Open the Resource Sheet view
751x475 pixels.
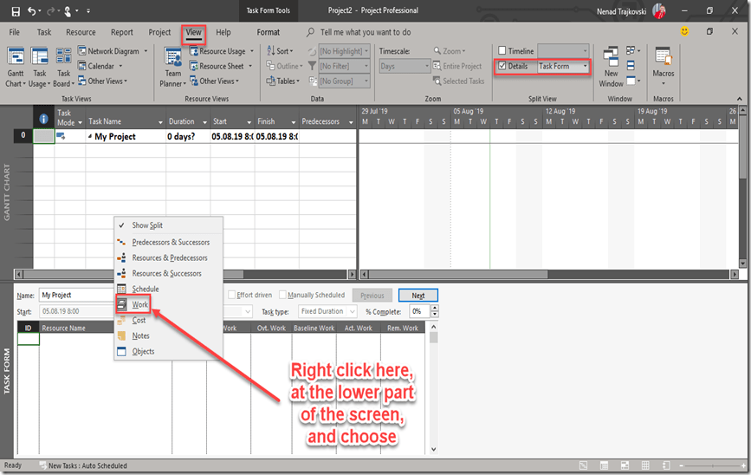coord(221,66)
